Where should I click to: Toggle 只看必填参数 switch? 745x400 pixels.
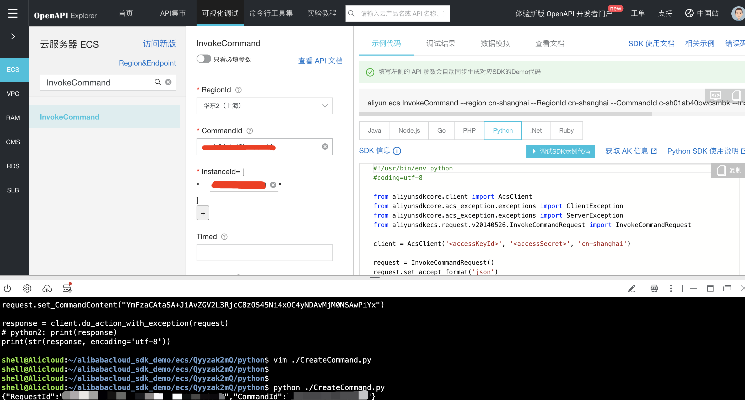pos(204,59)
